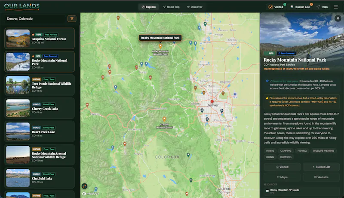Click the star icon on Arapaho National Forest card
The image size is (344, 198).
(33, 35)
